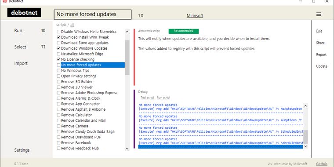Check Download Store app updates

pyautogui.click(x=58, y=43)
